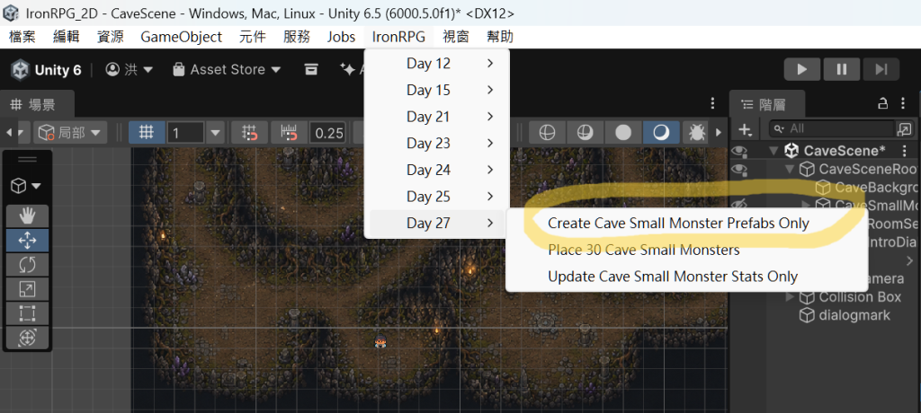The height and width of the screenshot is (413, 921).
Task: Open Hierarchy panel three-dot options menu
Action: (903, 104)
